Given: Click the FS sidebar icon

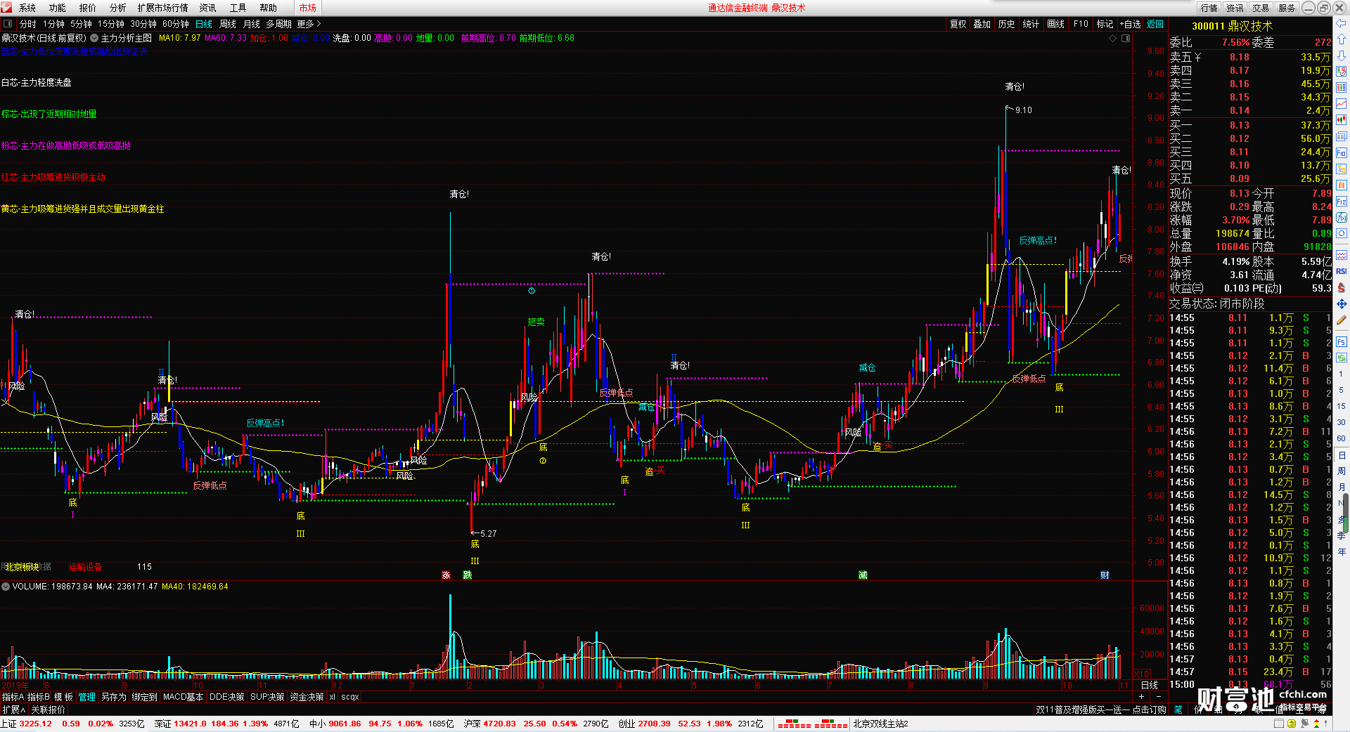Looking at the screenshot, I should click(x=1342, y=342).
